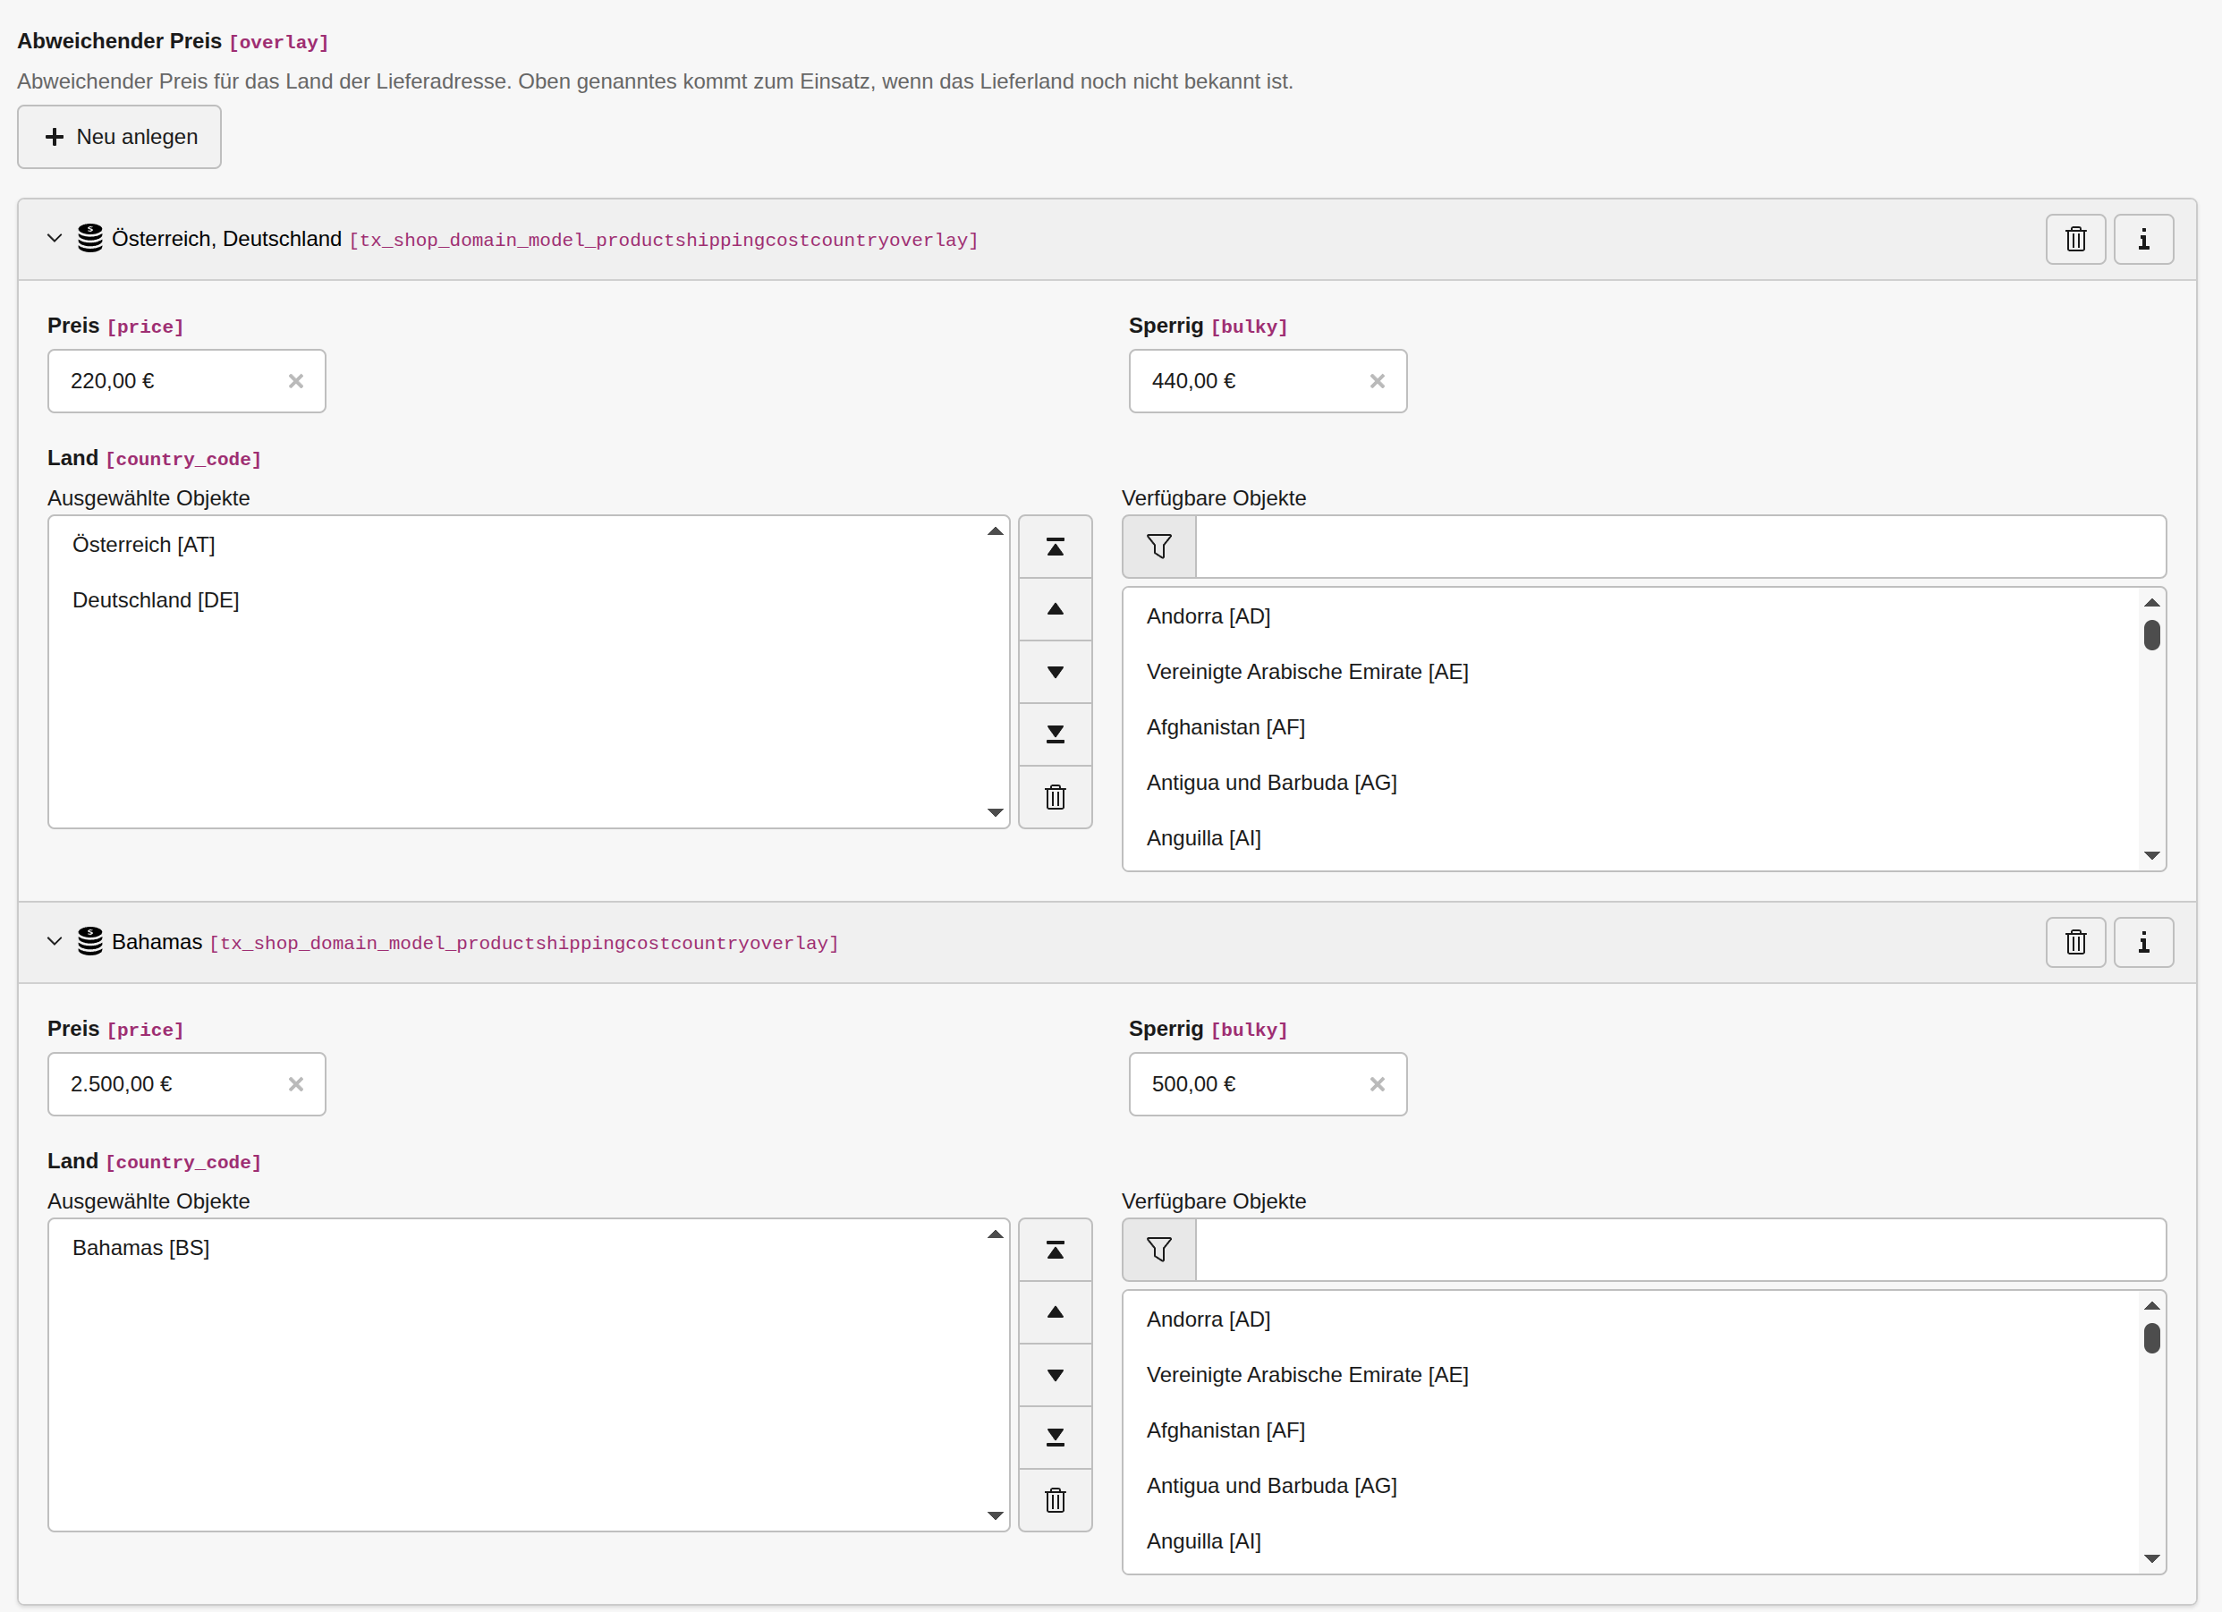
Task: Focus the filter field in Bahamas section
Action: [1679, 1250]
